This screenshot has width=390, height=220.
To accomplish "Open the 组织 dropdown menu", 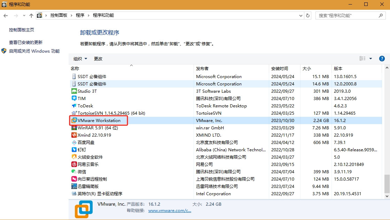I will point(80,59).
